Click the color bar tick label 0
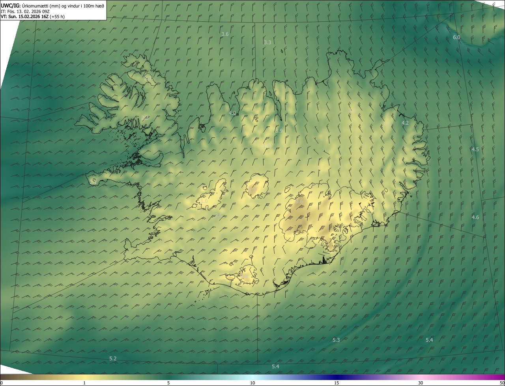The image size is (505, 386). (x=2, y=383)
